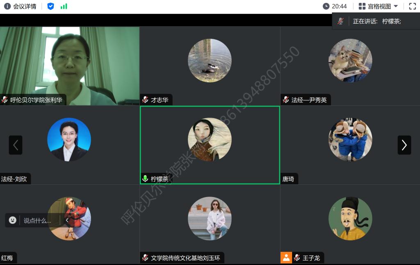Click the emoji smiley icon in chat bar
Screen dimensions: 420x265
[x=13, y=220]
